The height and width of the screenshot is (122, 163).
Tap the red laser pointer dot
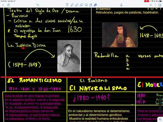(x=23, y=48)
